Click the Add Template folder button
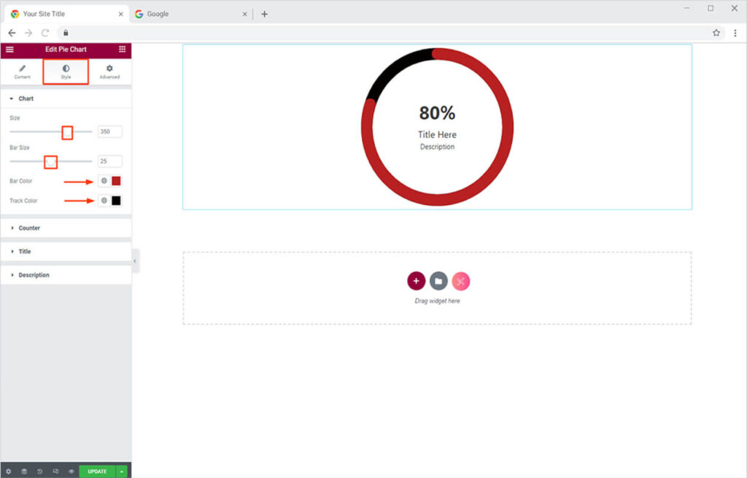The width and height of the screenshot is (747, 478). [438, 281]
